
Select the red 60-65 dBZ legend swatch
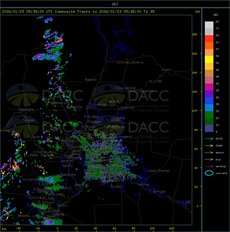[x=209, y=39]
